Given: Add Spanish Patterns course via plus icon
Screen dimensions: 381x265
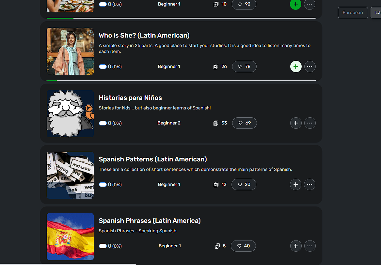Looking at the screenshot, I should click(x=295, y=185).
